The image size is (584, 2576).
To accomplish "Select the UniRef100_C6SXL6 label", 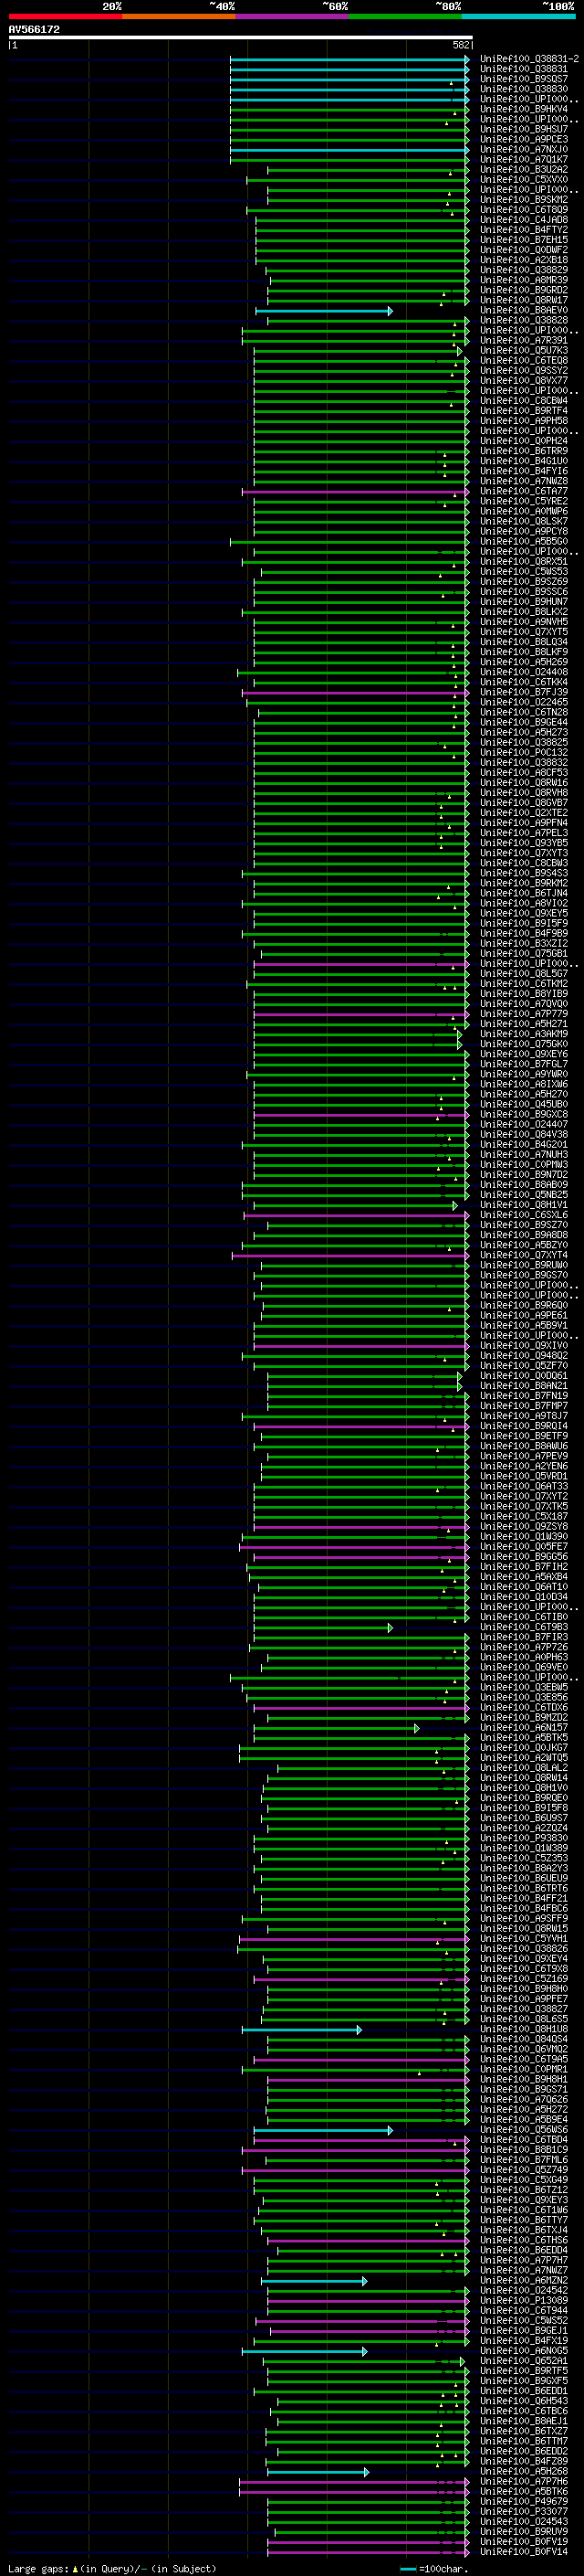I will tap(524, 1215).
